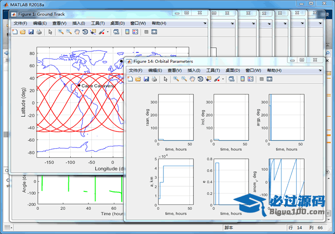The image size is (335, 234).
Task: Click Zoom Out tool in Figure 1 toolbar
Action: point(69,32)
